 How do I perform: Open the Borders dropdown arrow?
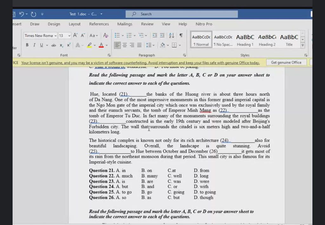pos(180,45)
